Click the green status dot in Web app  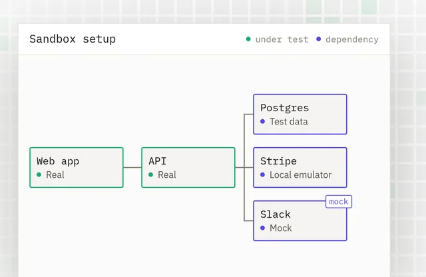coord(39,174)
